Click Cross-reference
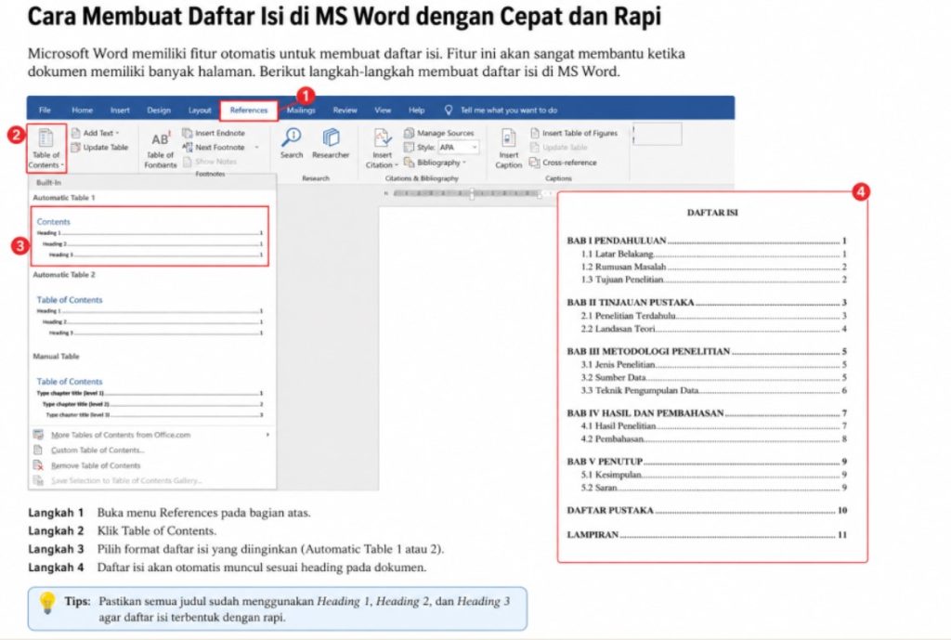Viewport: 951px width, 640px height. tap(563, 163)
